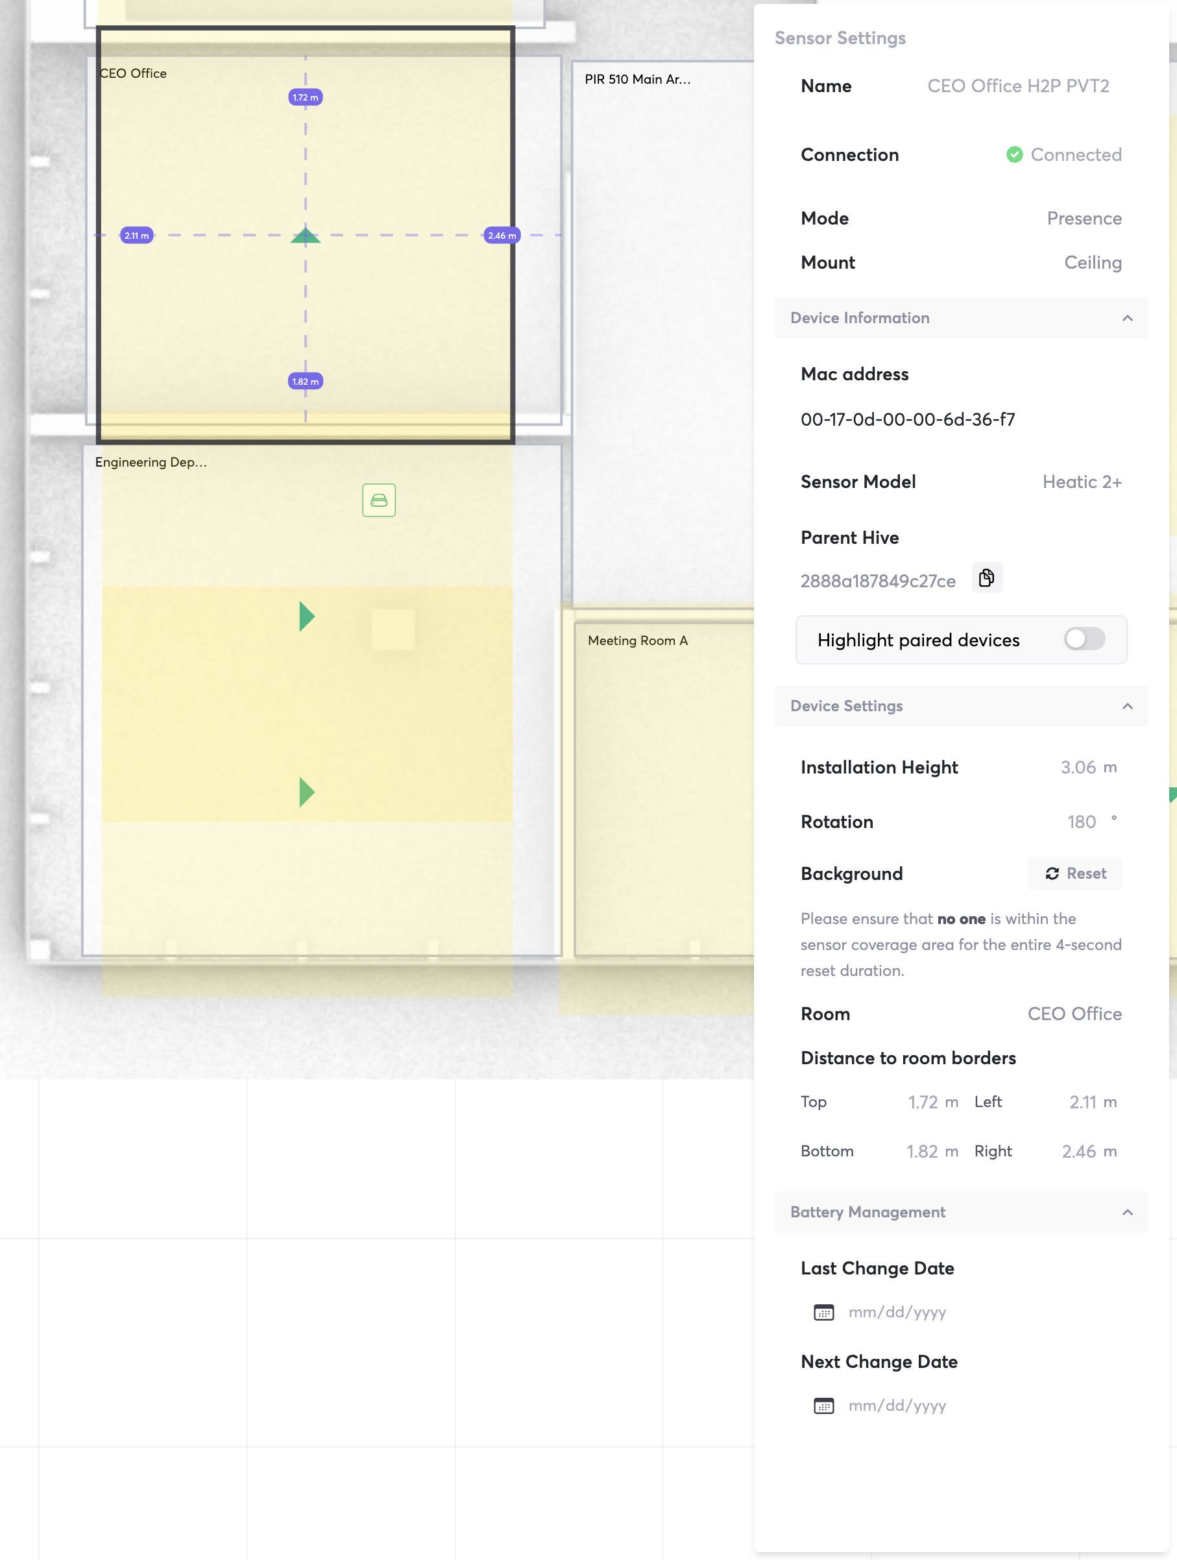
Task: Toggle Highlight paired devices switch
Action: pyautogui.click(x=1085, y=639)
